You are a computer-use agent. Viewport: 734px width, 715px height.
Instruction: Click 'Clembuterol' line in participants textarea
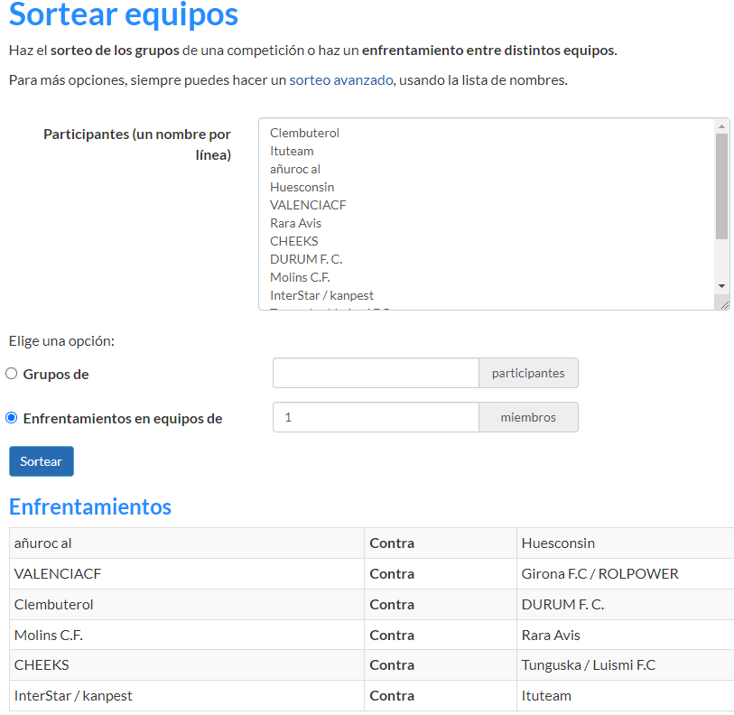pyautogui.click(x=304, y=133)
